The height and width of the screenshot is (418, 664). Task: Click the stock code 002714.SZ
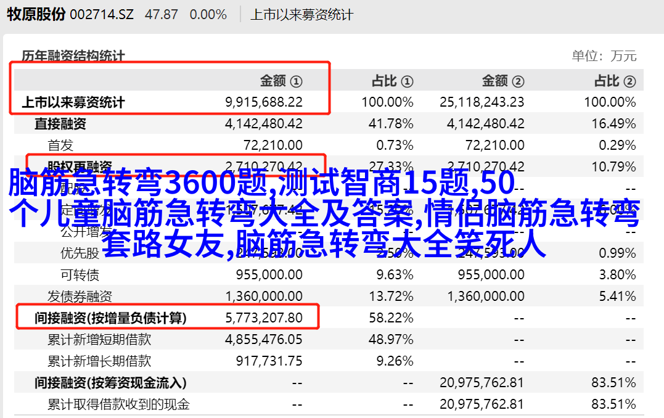pos(102,14)
